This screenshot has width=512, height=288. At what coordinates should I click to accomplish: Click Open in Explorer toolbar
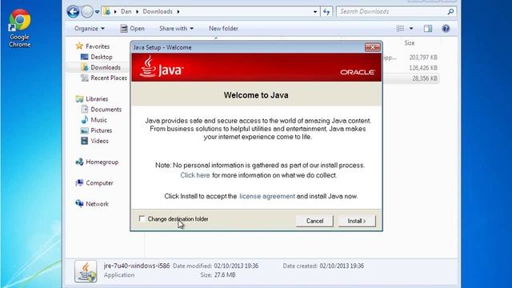[132, 29]
